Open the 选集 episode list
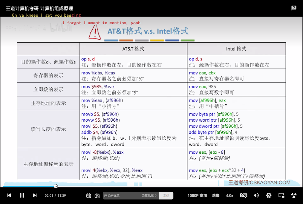Viewport: 303px width, 204px height. coord(216,196)
